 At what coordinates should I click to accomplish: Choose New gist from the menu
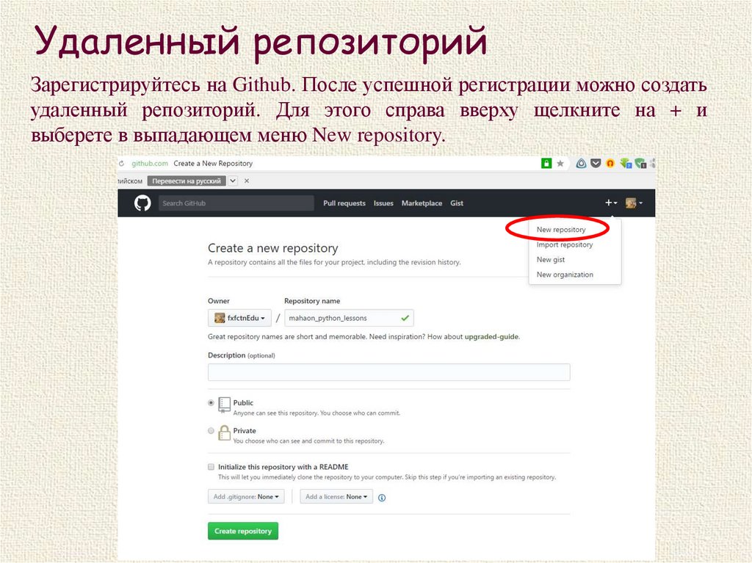[551, 259]
